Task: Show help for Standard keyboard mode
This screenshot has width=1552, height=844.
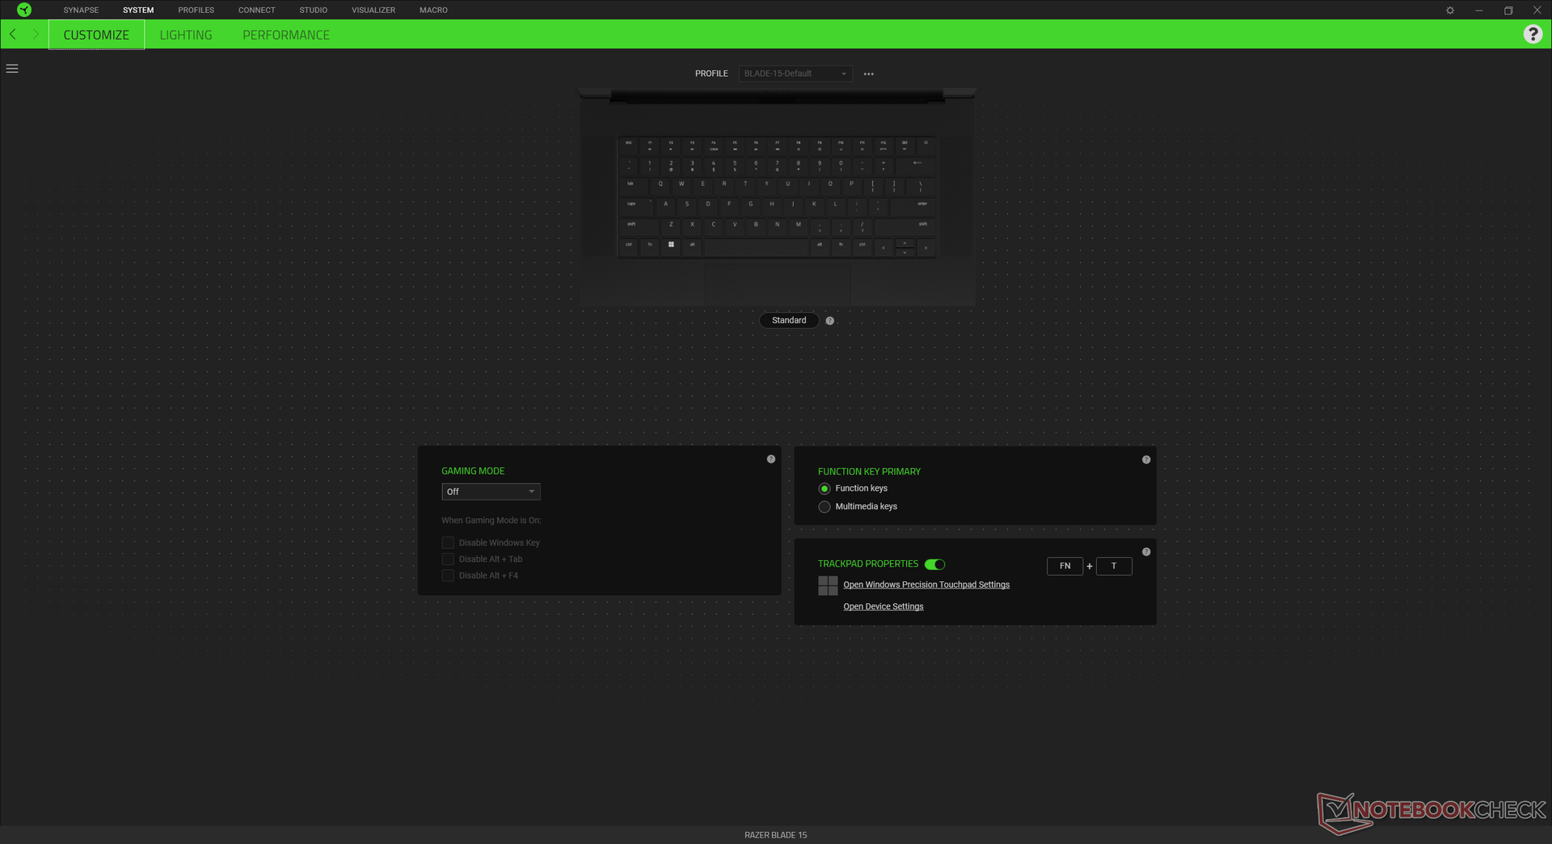Action: pyautogui.click(x=829, y=321)
